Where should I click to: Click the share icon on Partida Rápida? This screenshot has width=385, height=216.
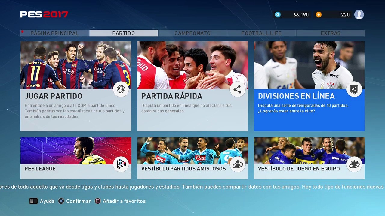coord(237,89)
